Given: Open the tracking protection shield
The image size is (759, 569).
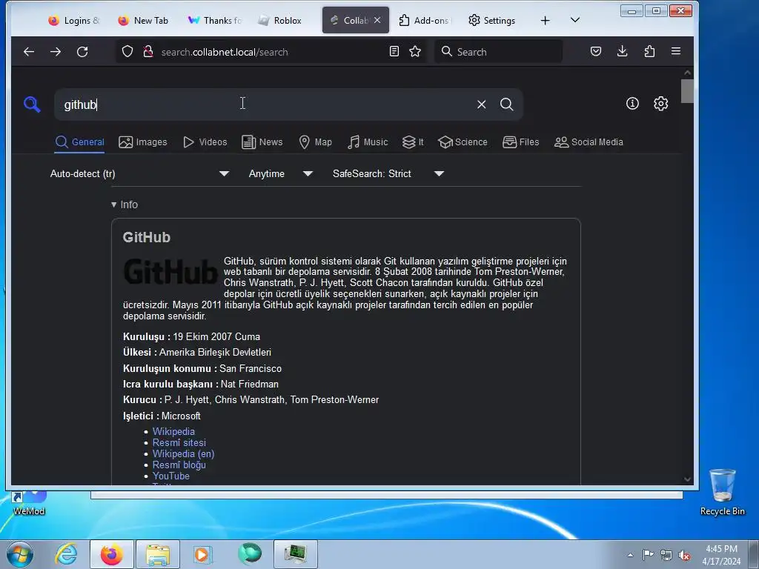Looking at the screenshot, I should tap(127, 52).
